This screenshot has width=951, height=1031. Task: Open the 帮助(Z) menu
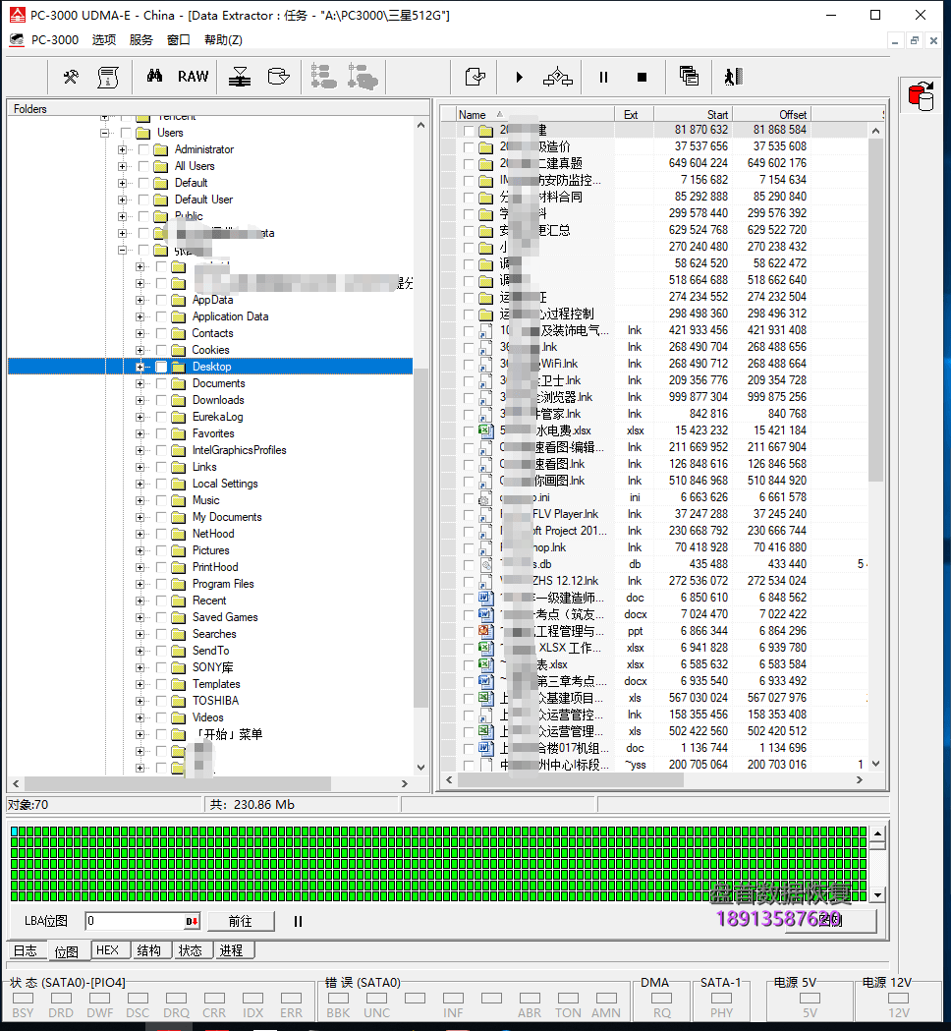point(223,40)
